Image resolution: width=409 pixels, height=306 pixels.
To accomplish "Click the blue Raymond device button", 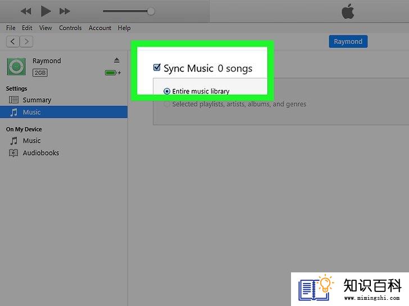I will pyautogui.click(x=348, y=41).
